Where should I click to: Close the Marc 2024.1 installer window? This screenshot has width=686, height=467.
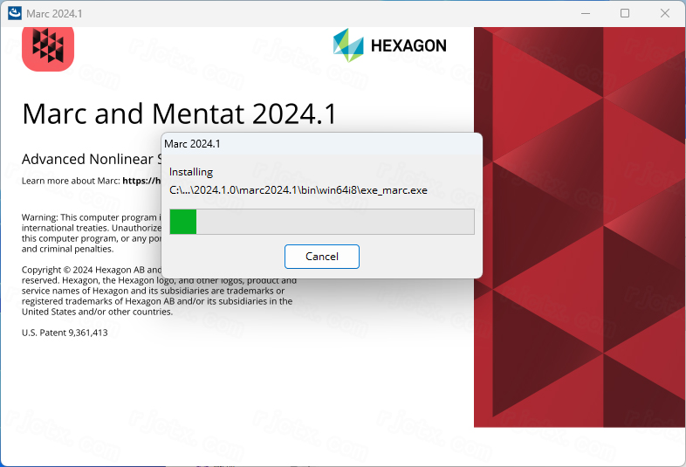664,14
